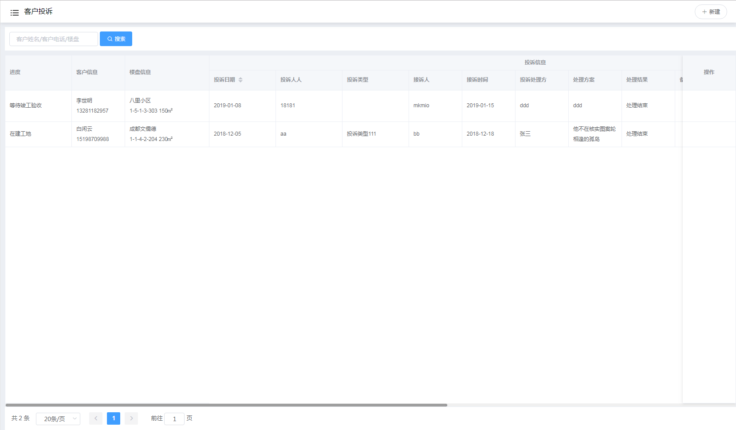The height and width of the screenshot is (430, 736).
Task: Click the 投诉类型111 cell
Action: click(361, 134)
